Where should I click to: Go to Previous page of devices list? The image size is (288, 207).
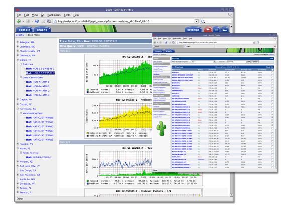178,67
